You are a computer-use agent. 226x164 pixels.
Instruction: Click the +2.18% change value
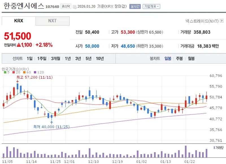pyautogui.click(x=44, y=45)
